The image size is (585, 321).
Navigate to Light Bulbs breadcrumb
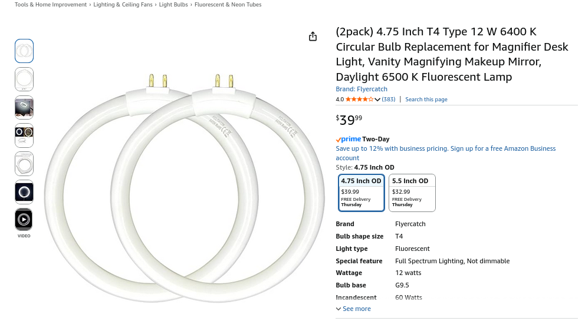pyautogui.click(x=173, y=5)
